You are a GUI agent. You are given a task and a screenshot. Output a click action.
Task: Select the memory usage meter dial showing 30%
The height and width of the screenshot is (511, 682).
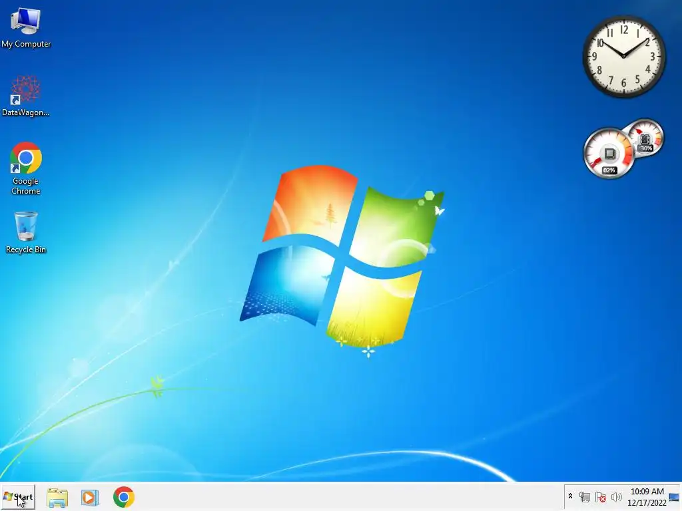[645, 138]
